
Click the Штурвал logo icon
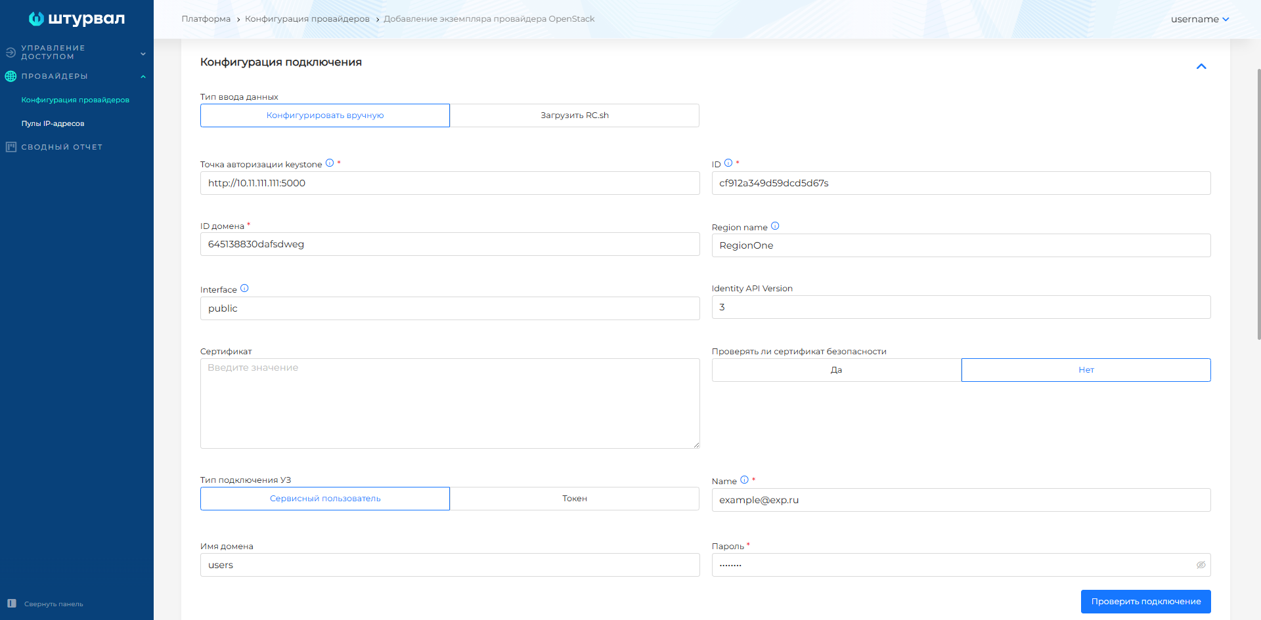click(x=36, y=19)
